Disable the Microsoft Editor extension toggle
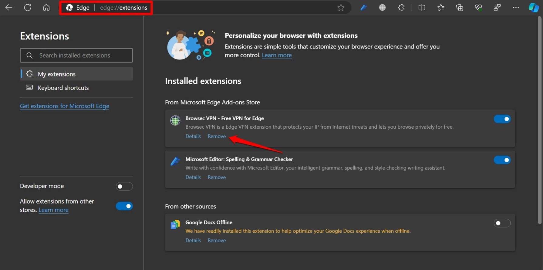Viewport: 543px width, 270px height. [x=502, y=160]
